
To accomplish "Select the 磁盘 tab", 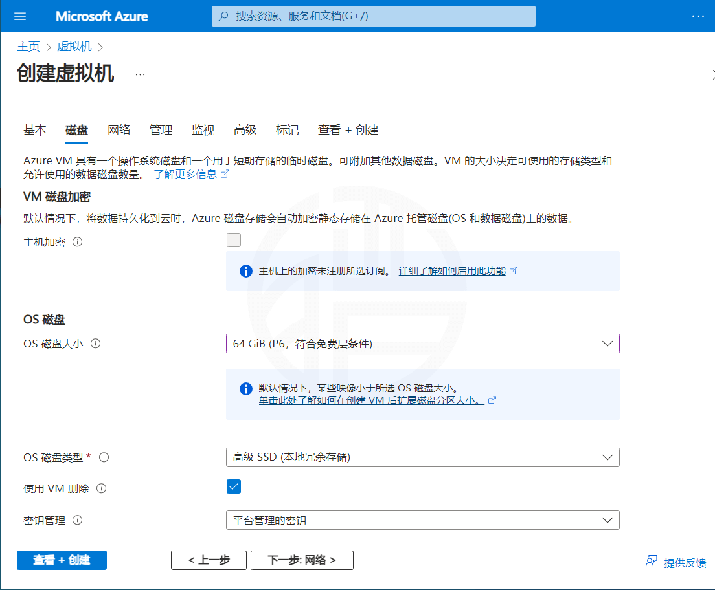I will click(x=76, y=130).
